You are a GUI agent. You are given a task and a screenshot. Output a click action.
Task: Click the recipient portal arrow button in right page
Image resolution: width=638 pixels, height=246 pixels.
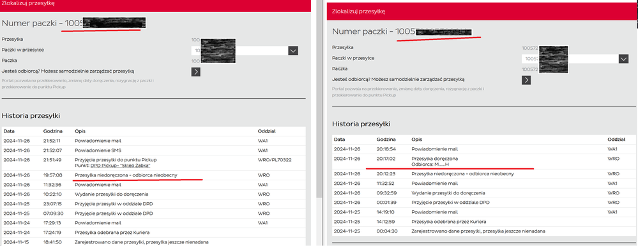click(526, 80)
